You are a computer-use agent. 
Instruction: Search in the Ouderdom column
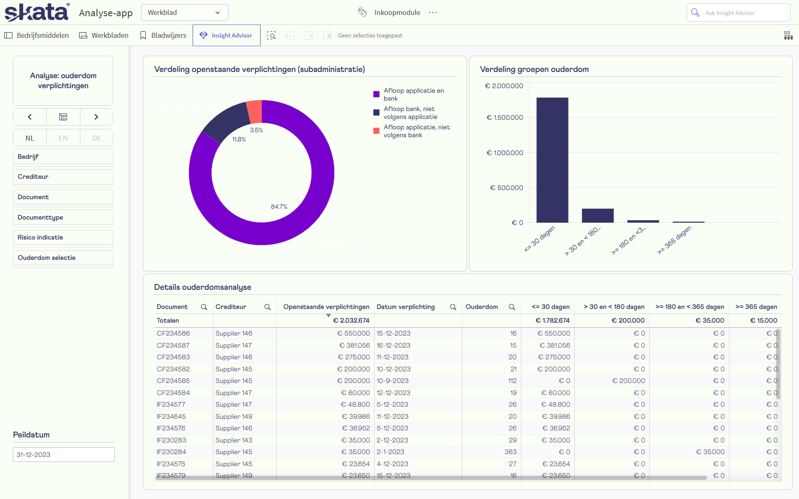coord(512,307)
